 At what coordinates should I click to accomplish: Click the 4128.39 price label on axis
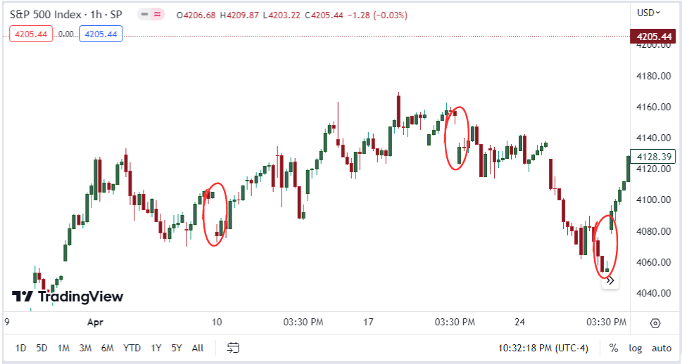(653, 157)
